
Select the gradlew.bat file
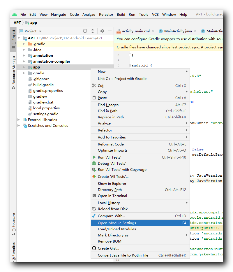43,102
